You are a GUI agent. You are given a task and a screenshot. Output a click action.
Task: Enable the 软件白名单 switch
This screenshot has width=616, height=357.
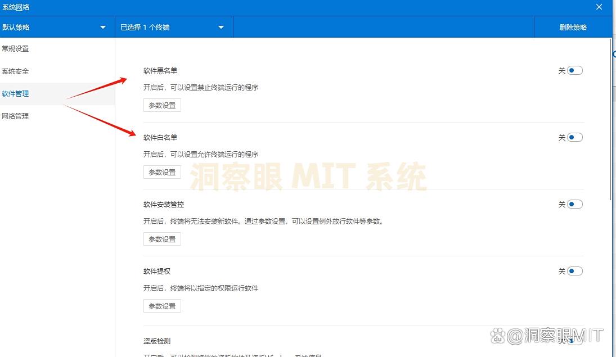tap(574, 137)
